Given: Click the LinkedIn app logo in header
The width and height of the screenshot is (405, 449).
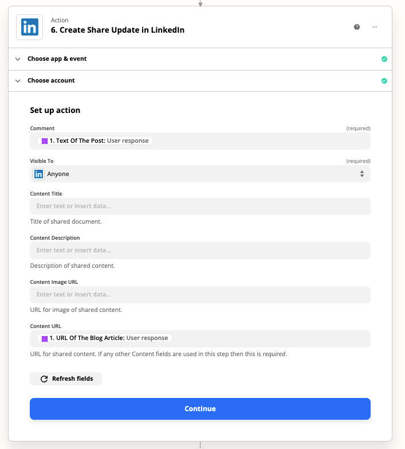Looking at the screenshot, I should click(x=30, y=27).
